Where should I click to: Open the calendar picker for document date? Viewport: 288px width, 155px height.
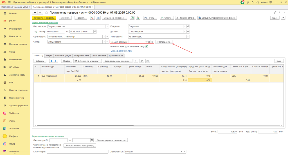click(95, 32)
